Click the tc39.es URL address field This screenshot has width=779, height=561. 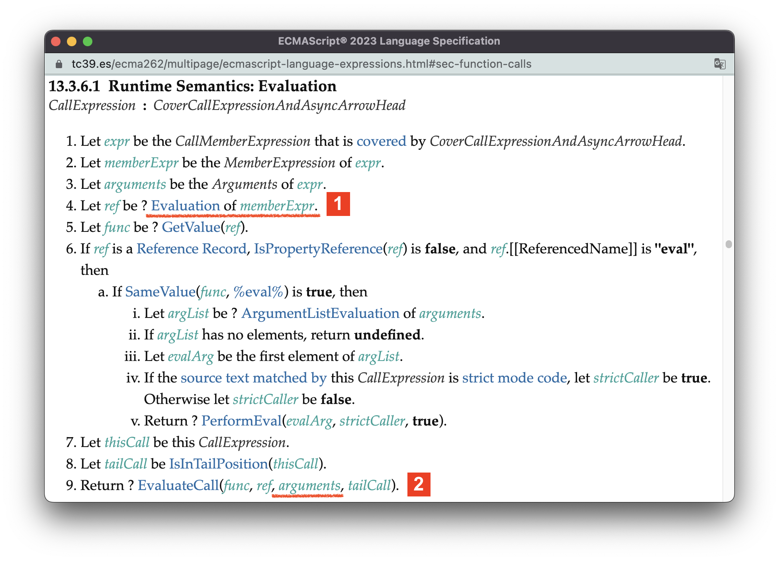point(301,64)
